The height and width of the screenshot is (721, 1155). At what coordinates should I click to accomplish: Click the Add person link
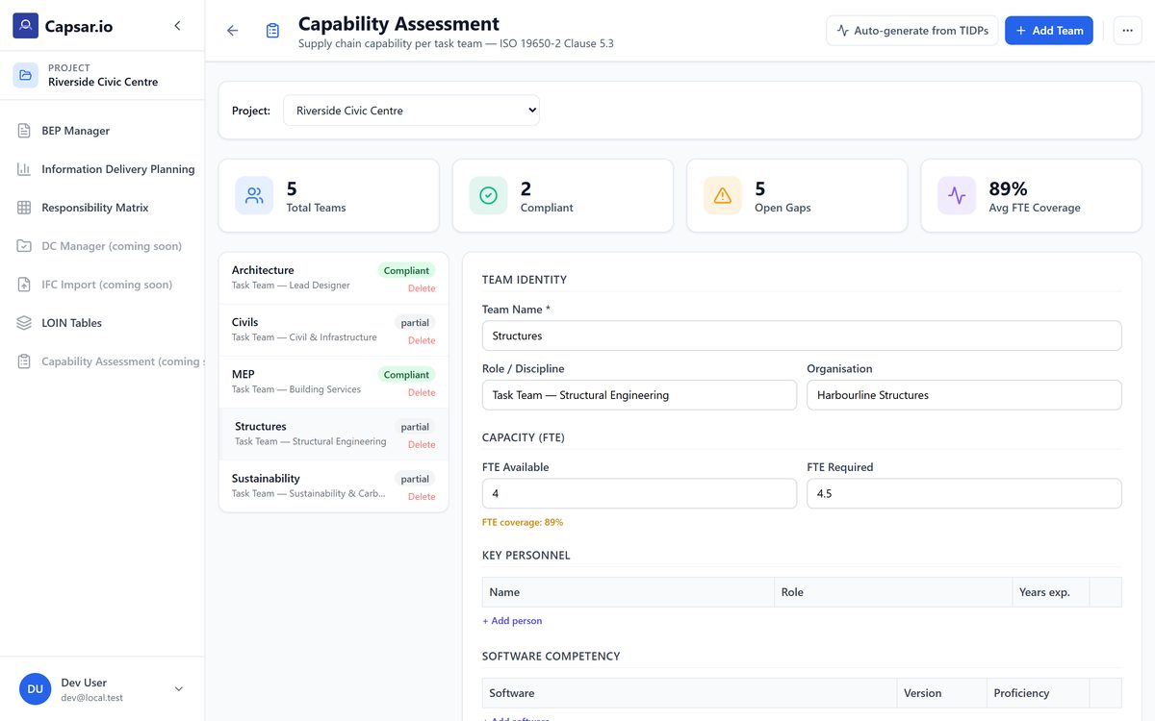pyautogui.click(x=512, y=621)
